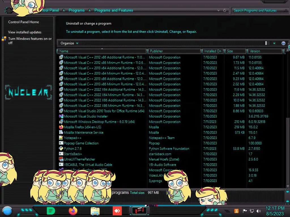This screenshot has width=290, height=217.
Task: Select Microsoft Visual C++ 2013 x86 Additional Runtime
Action: coord(105,79)
